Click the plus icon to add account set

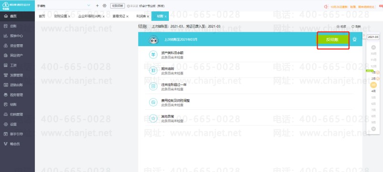(97, 6)
